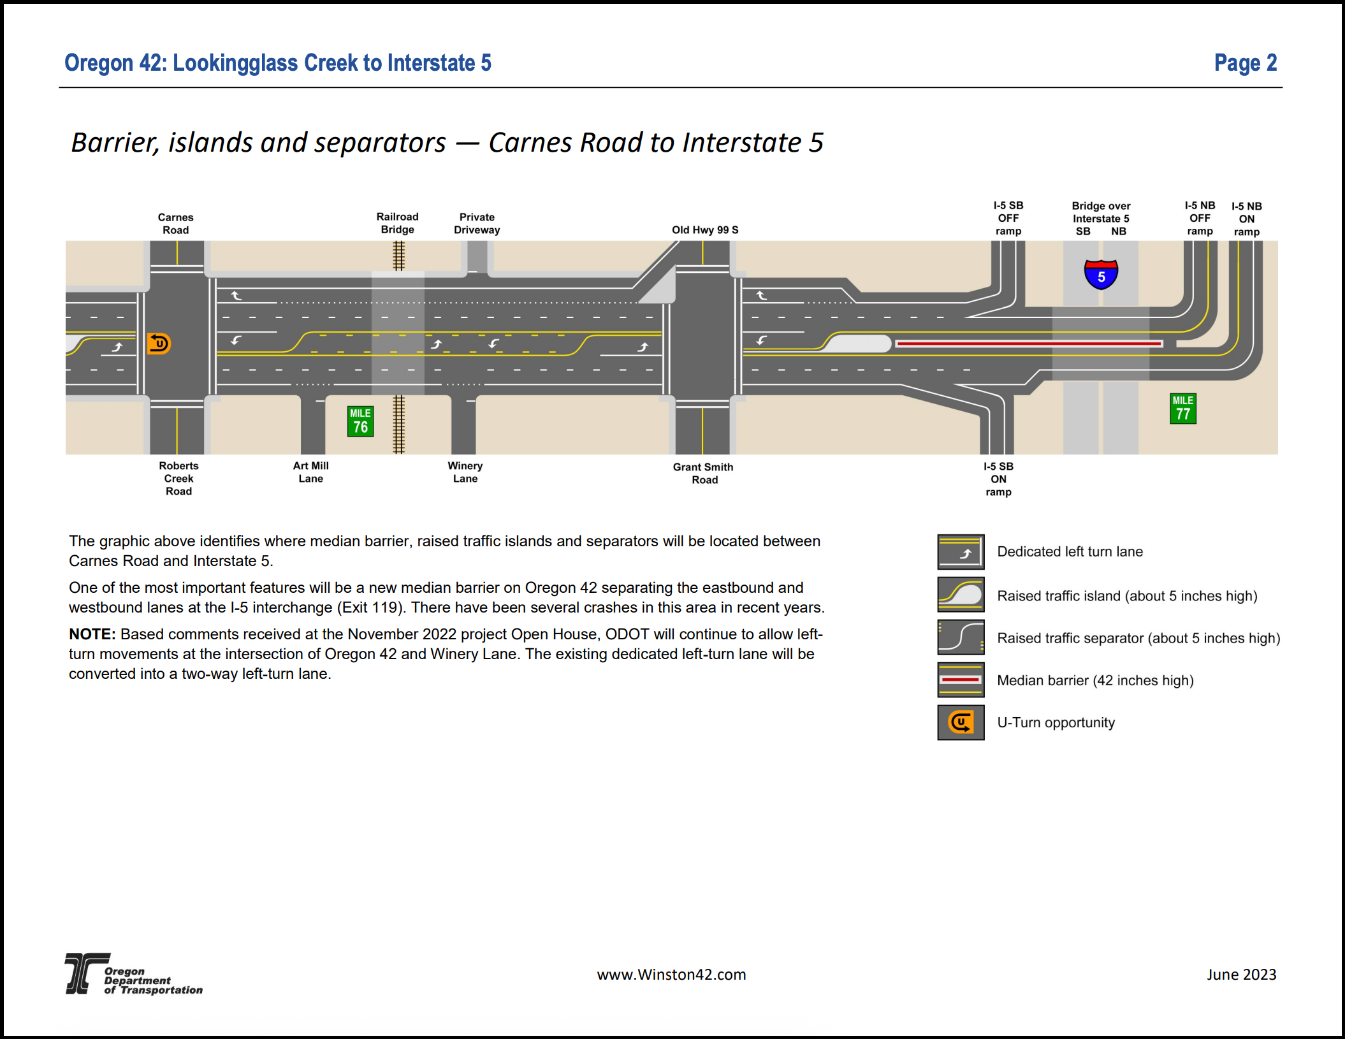Click the Railroad Bridge label
Screen dimensions: 1345x1039
397,223
